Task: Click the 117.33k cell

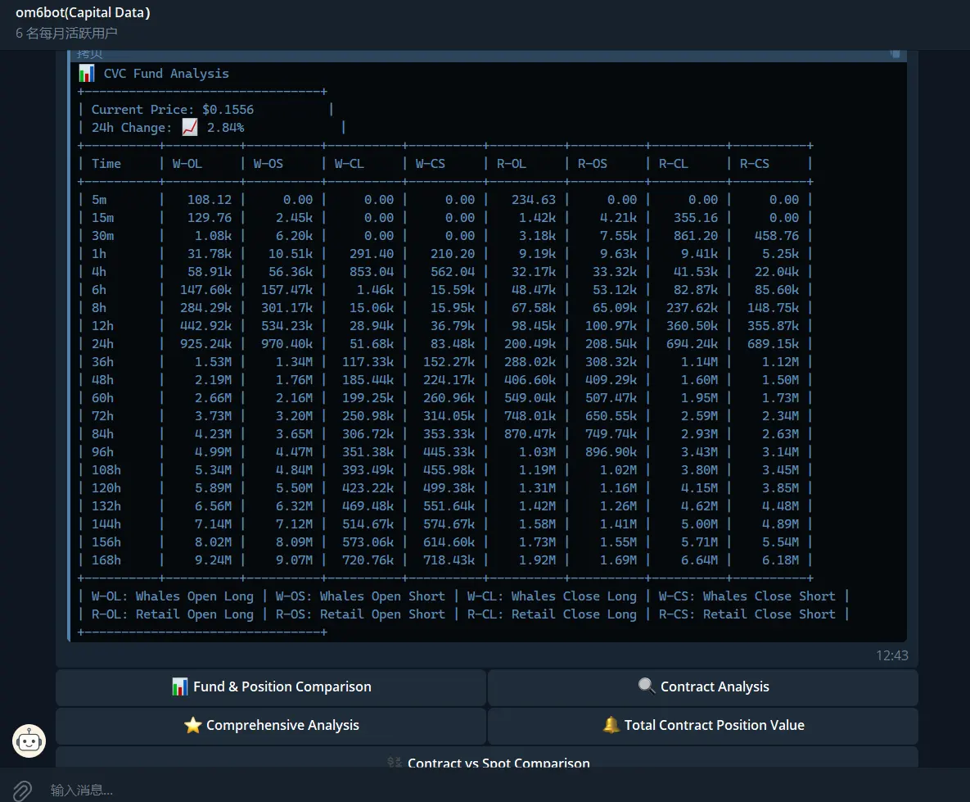Action: pyautogui.click(x=368, y=361)
